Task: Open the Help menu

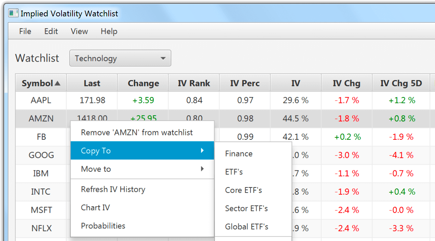Action: click(x=109, y=31)
